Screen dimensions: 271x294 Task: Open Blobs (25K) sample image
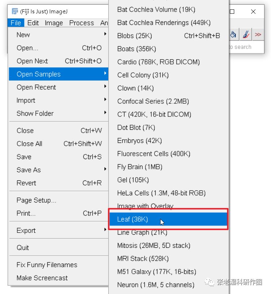[169, 36]
